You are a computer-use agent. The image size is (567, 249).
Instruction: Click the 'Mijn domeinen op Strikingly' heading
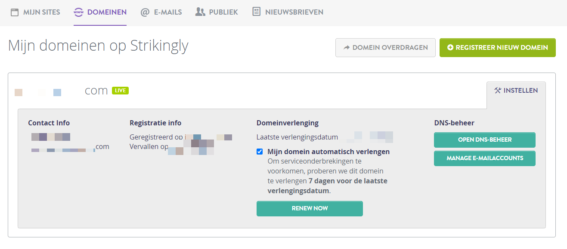tap(98, 46)
